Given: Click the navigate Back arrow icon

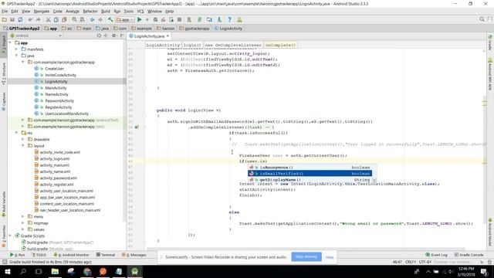Looking at the screenshot, I should point(93,19).
